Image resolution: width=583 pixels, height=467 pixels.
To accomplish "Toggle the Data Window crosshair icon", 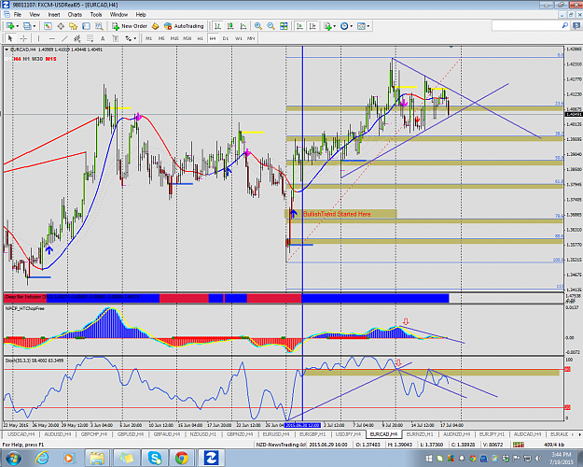I will (x=61, y=26).
